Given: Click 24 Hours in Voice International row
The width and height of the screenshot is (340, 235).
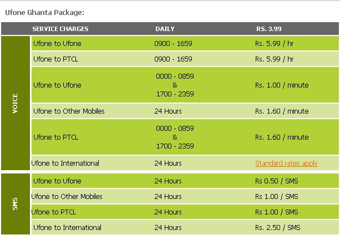Looking at the screenshot, I should click(x=168, y=164).
